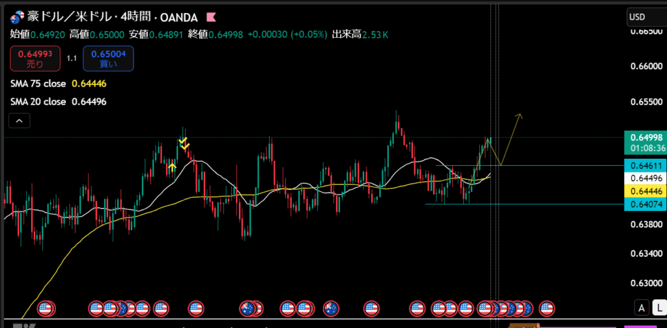Click the AUD/USD pair flag icon
The height and width of the screenshot is (328, 667).
click(x=16, y=18)
